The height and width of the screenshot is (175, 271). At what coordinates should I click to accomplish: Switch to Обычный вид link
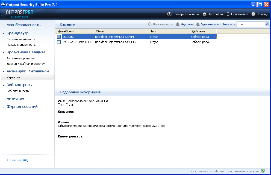pyautogui.click(x=17, y=160)
